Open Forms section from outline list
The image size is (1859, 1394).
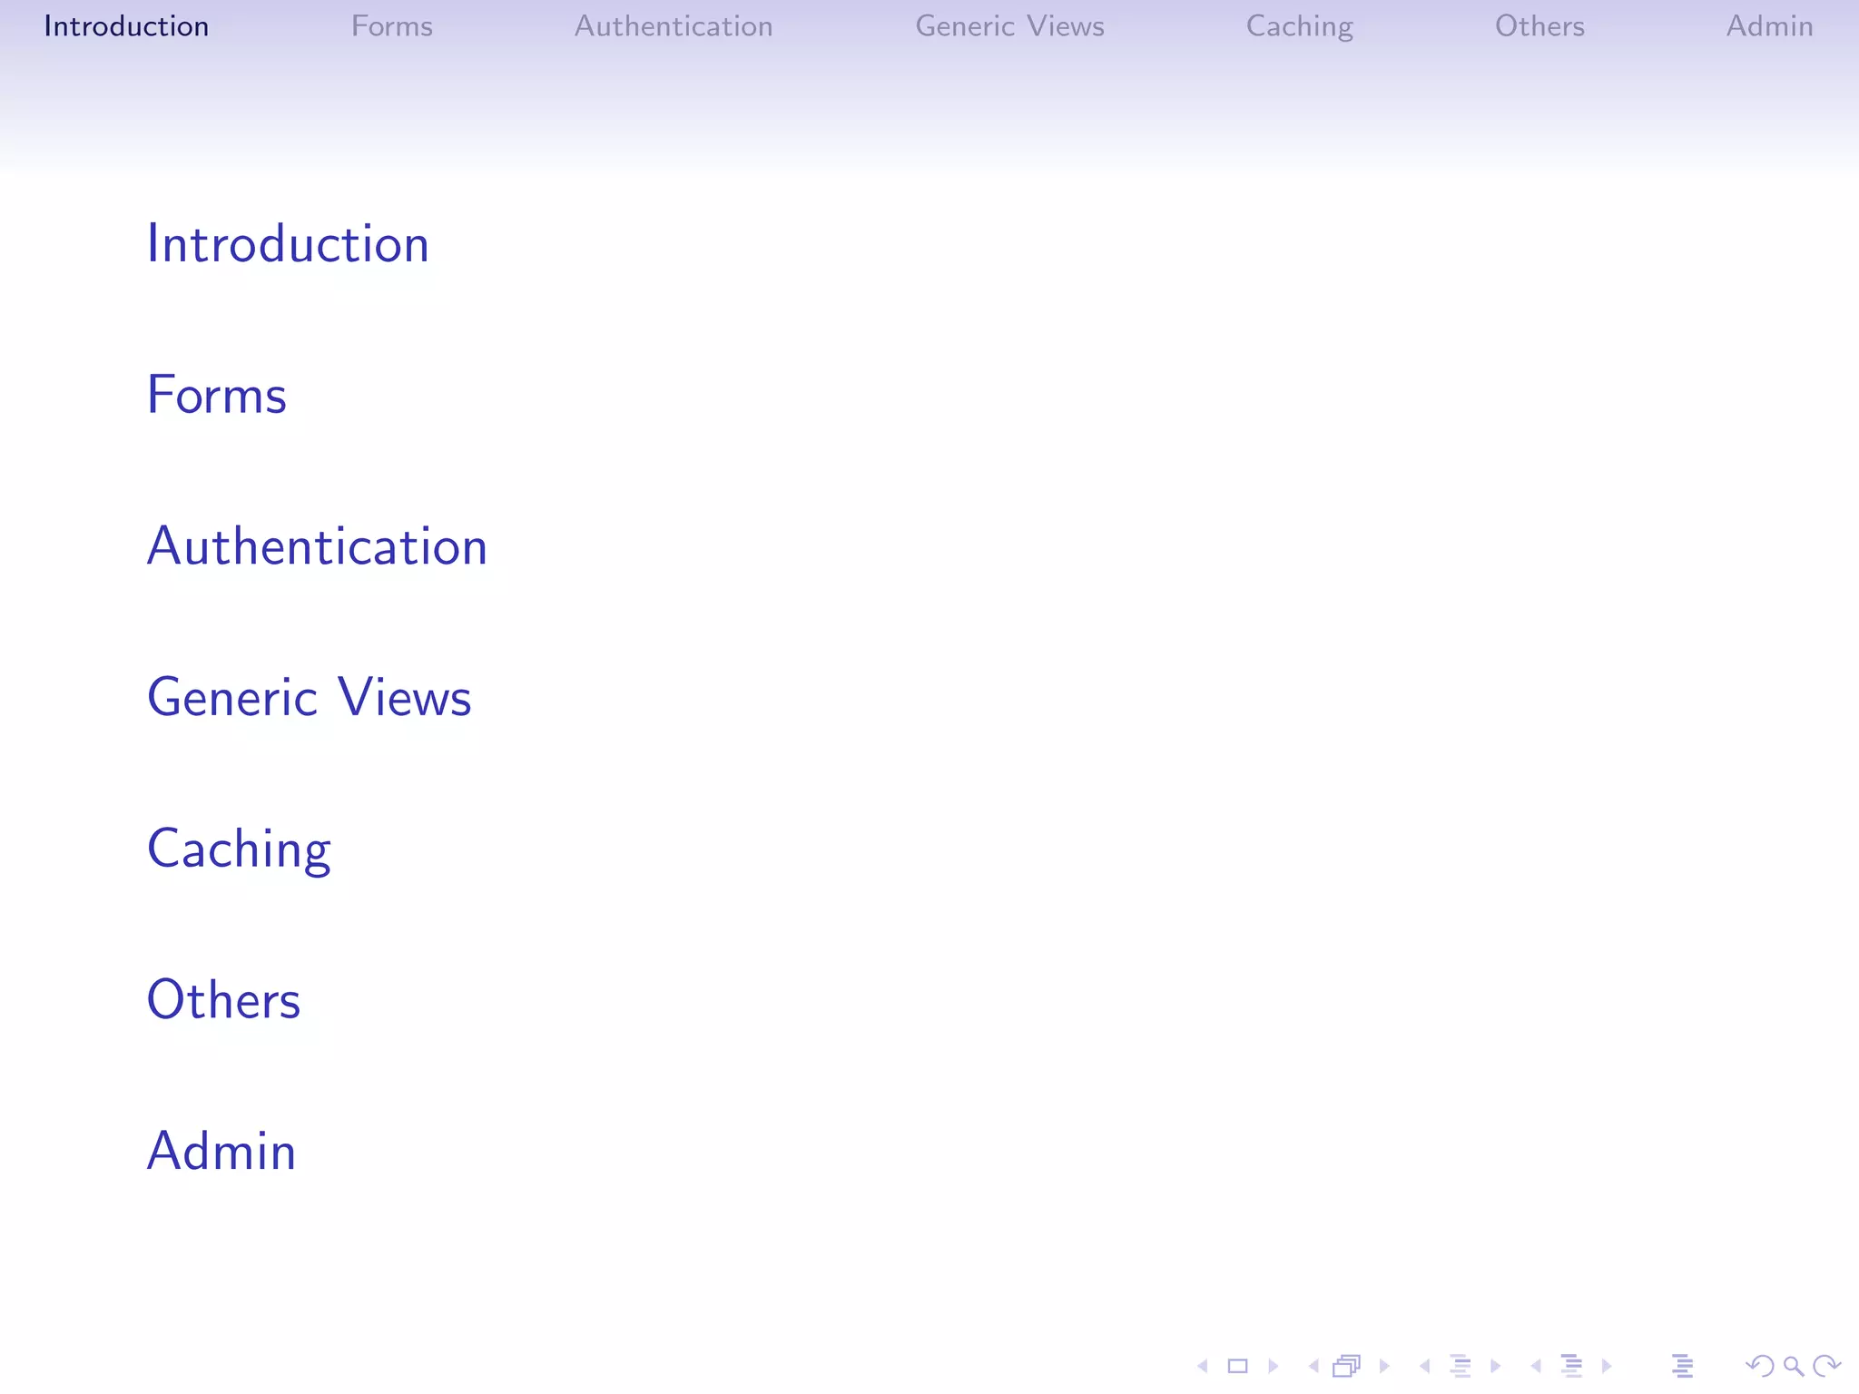[217, 395]
